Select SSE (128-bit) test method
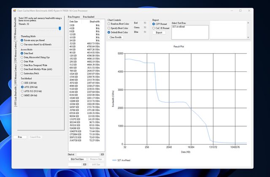 [x=22, y=83]
